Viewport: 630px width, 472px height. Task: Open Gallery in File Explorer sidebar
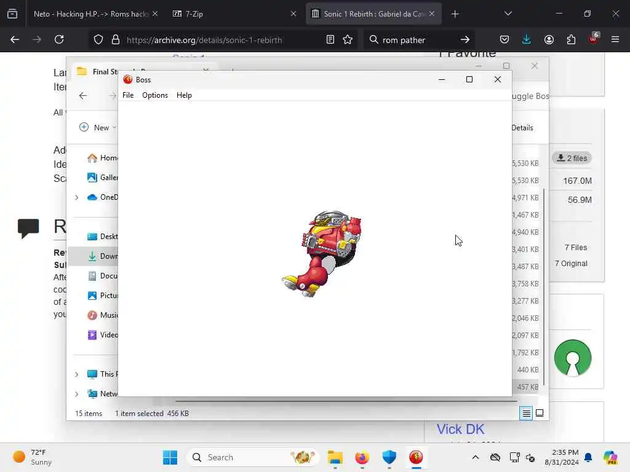tap(102, 178)
